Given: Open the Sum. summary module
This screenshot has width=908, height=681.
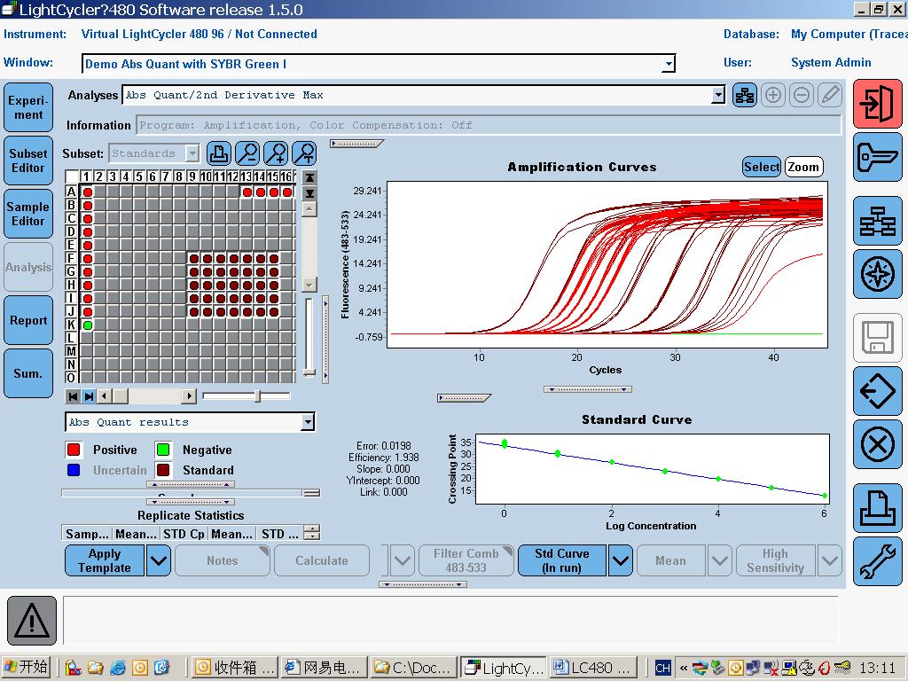Looking at the screenshot, I should [28, 373].
